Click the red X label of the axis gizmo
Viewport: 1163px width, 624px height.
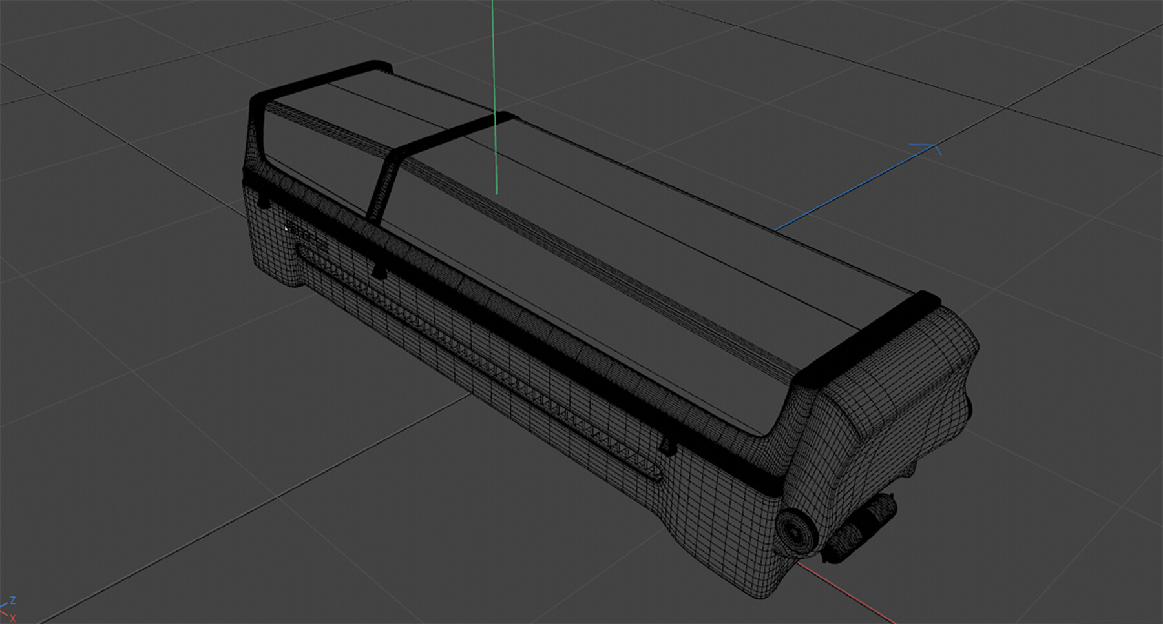12,618
